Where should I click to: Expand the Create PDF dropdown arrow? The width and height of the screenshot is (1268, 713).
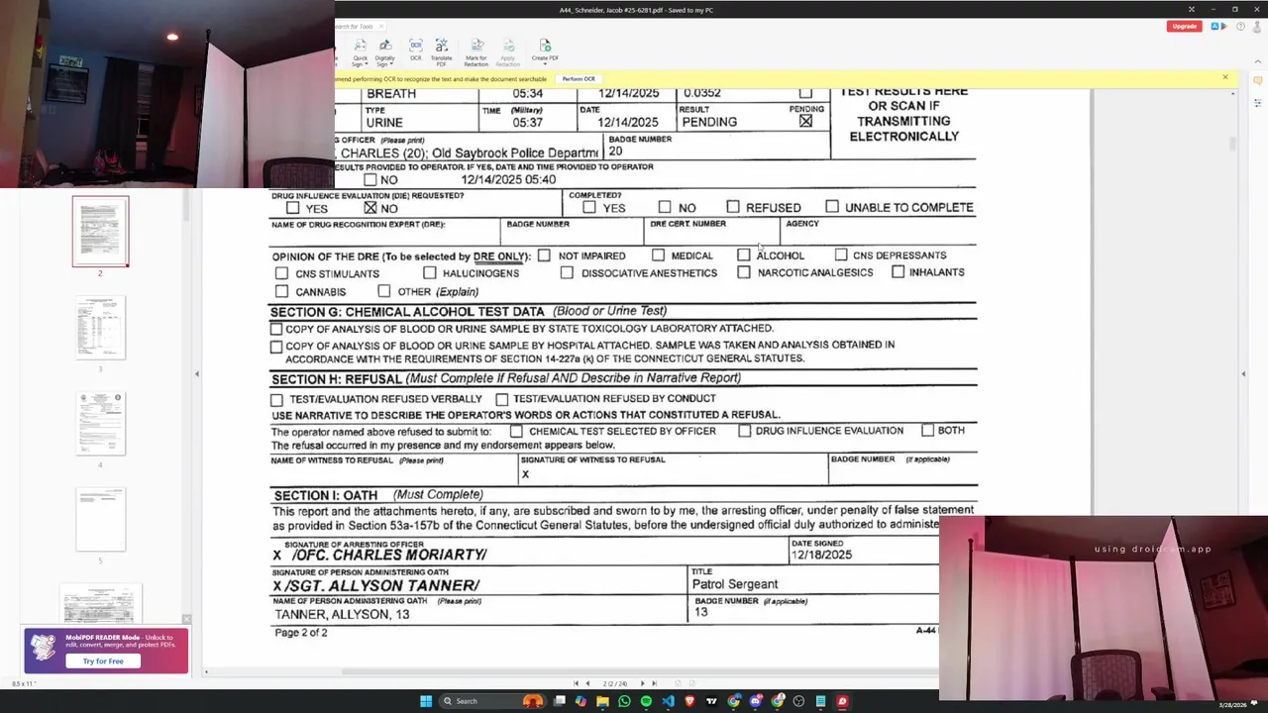(x=545, y=64)
